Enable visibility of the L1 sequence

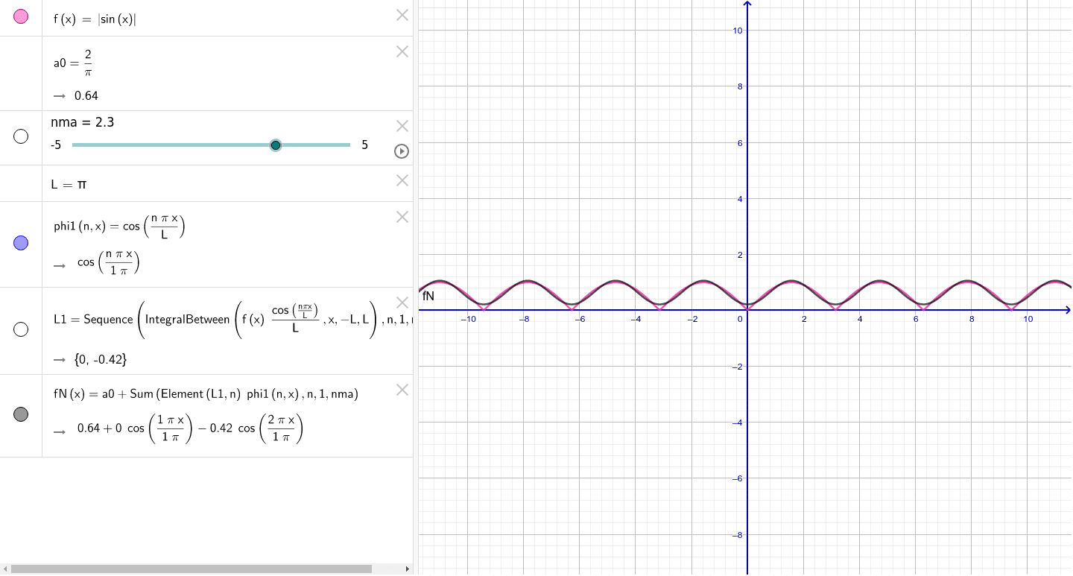[20, 329]
